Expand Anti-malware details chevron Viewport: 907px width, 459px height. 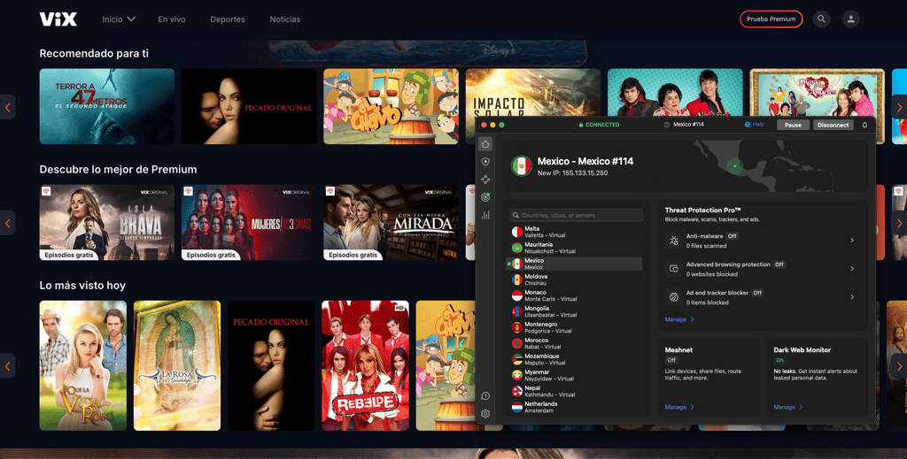pos(852,241)
